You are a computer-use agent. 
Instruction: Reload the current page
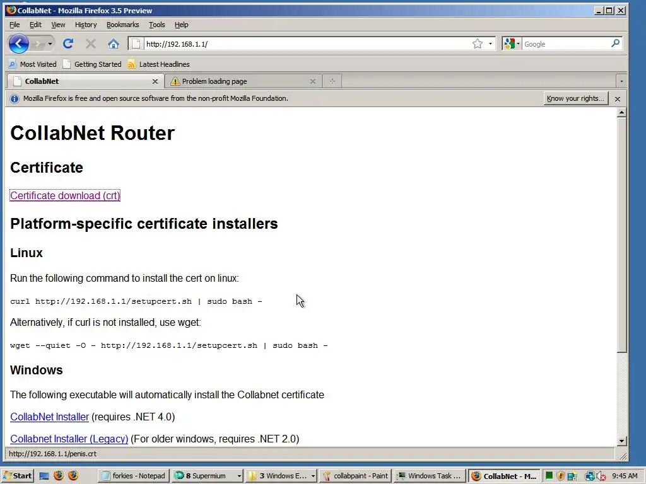pos(68,43)
